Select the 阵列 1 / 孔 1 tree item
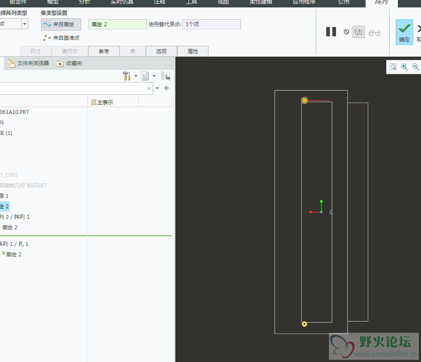 [x=14, y=244]
